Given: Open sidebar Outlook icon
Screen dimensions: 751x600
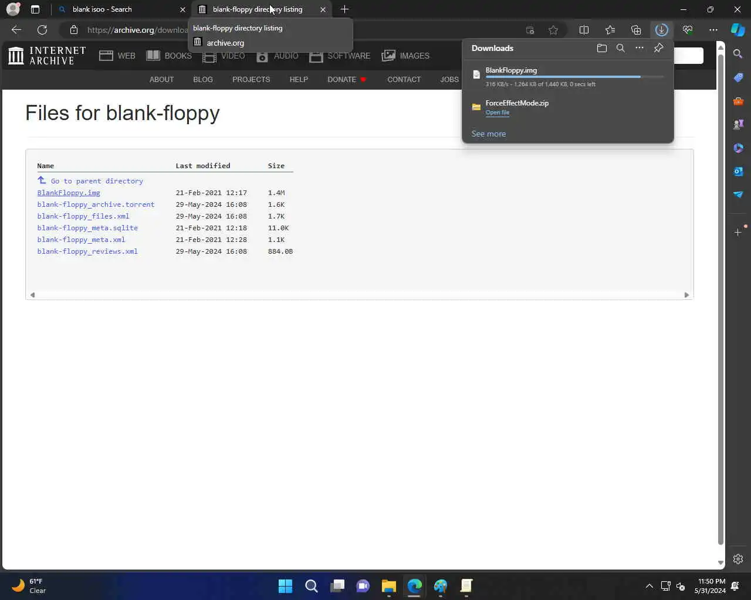Looking at the screenshot, I should (x=738, y=171).
